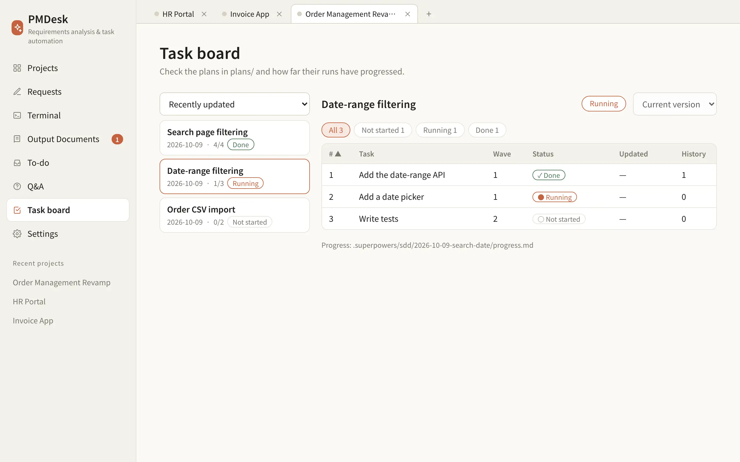This screenshot has height=462, width=740.
Task: Click the Output Documents icon
Action: pyautogui.click(x=17, y=139)
